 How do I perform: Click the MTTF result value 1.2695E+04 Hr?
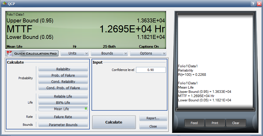pos(132,29)
